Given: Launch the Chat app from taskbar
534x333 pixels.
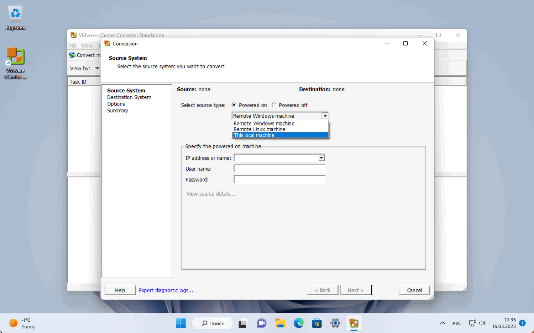Looking at the screenshot, I should pyautogui.click(x=262, y=323).
